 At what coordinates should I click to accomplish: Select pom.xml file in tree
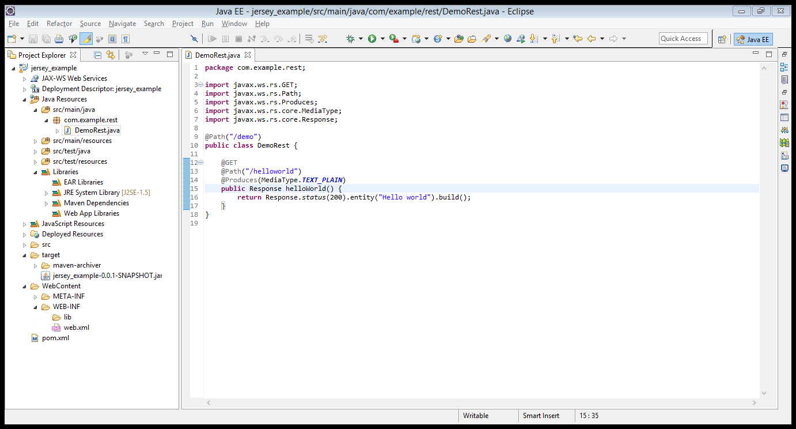click(x=55, y=338)
